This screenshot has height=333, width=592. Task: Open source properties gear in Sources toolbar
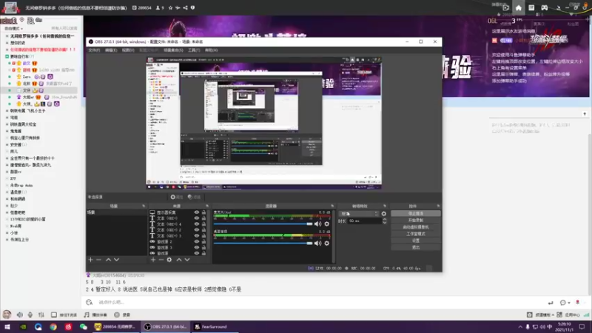click(169, 260)
